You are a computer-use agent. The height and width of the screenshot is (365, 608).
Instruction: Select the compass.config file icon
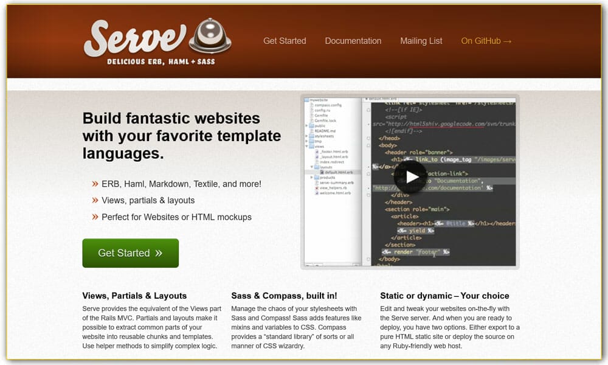(x=311, y=105)
